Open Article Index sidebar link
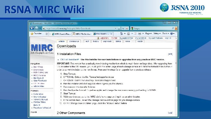Viewport: 211px width, 119px height. [x=39, y=86]
